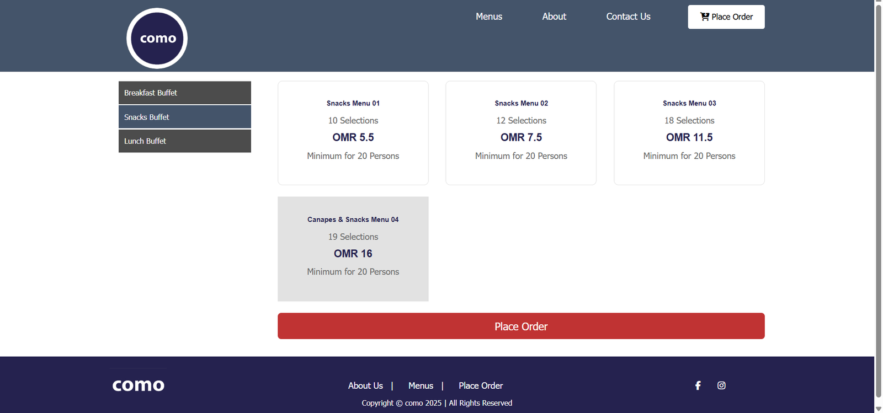Screen dimensions: 883x413
Task: Follow the Menus footer link
Action: (421, 386)
